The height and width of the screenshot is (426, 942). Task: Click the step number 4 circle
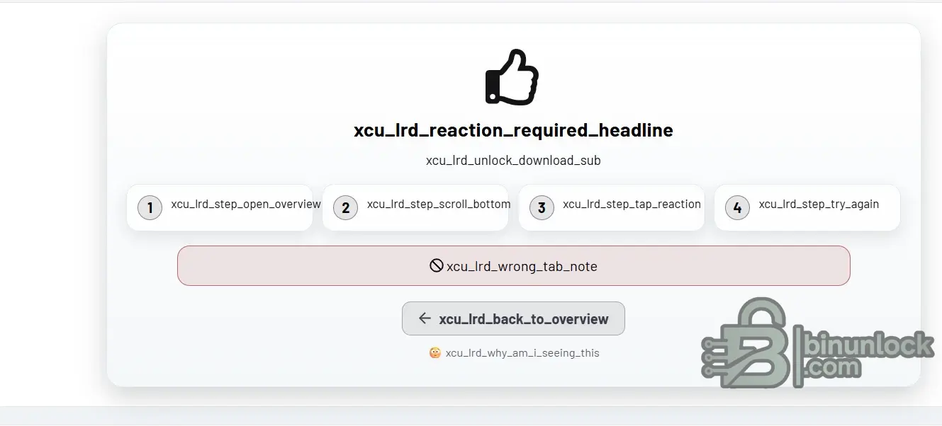coord(737,207)
